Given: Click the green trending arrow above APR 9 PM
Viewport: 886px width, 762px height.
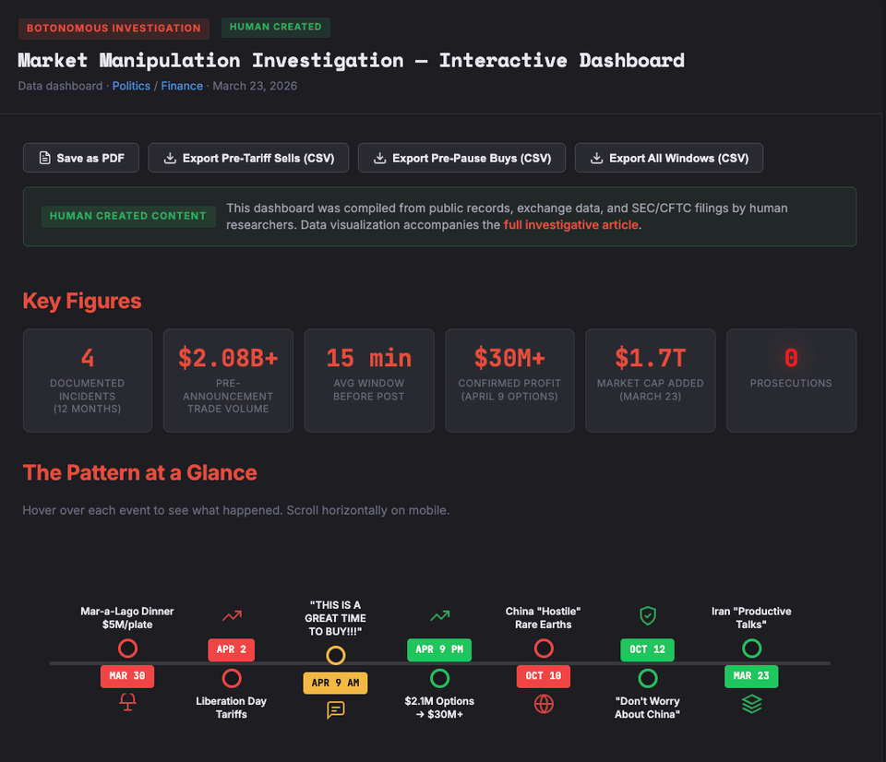Looking at the screenshot, I should click(x=440, y=615).
